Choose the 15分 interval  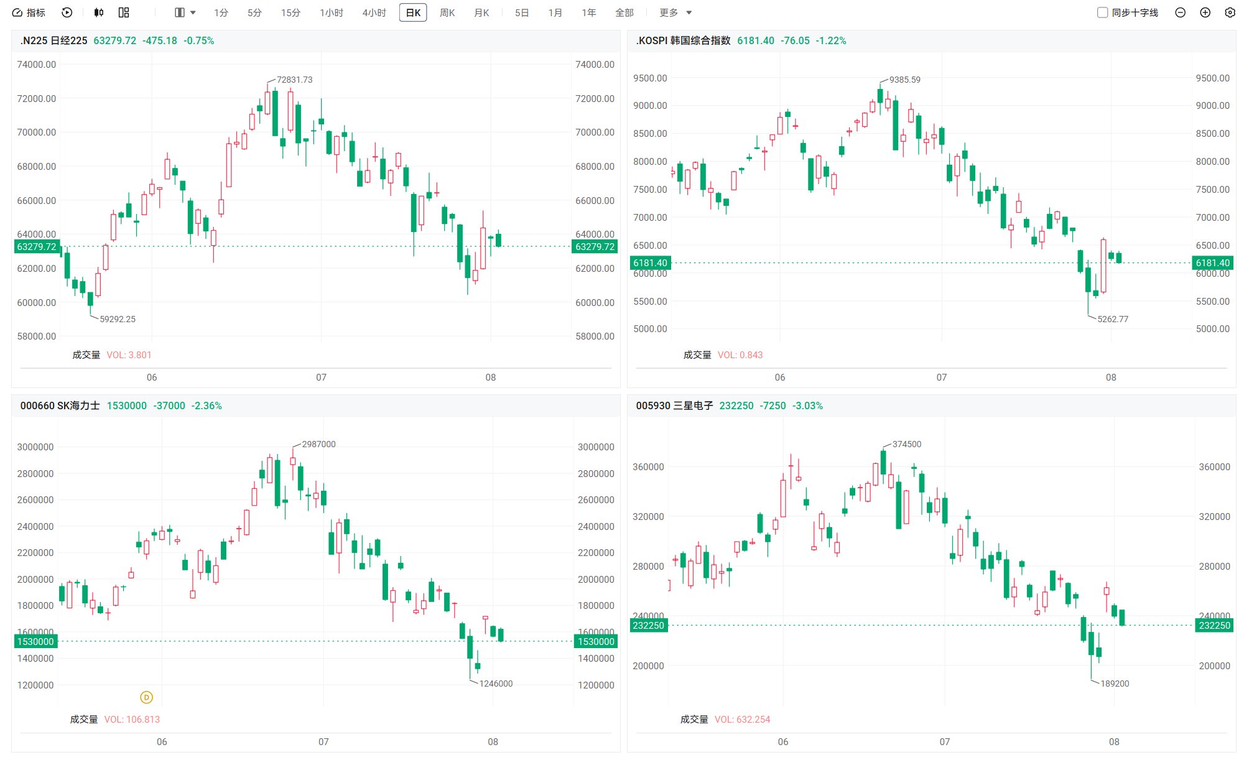click(290, 12)
